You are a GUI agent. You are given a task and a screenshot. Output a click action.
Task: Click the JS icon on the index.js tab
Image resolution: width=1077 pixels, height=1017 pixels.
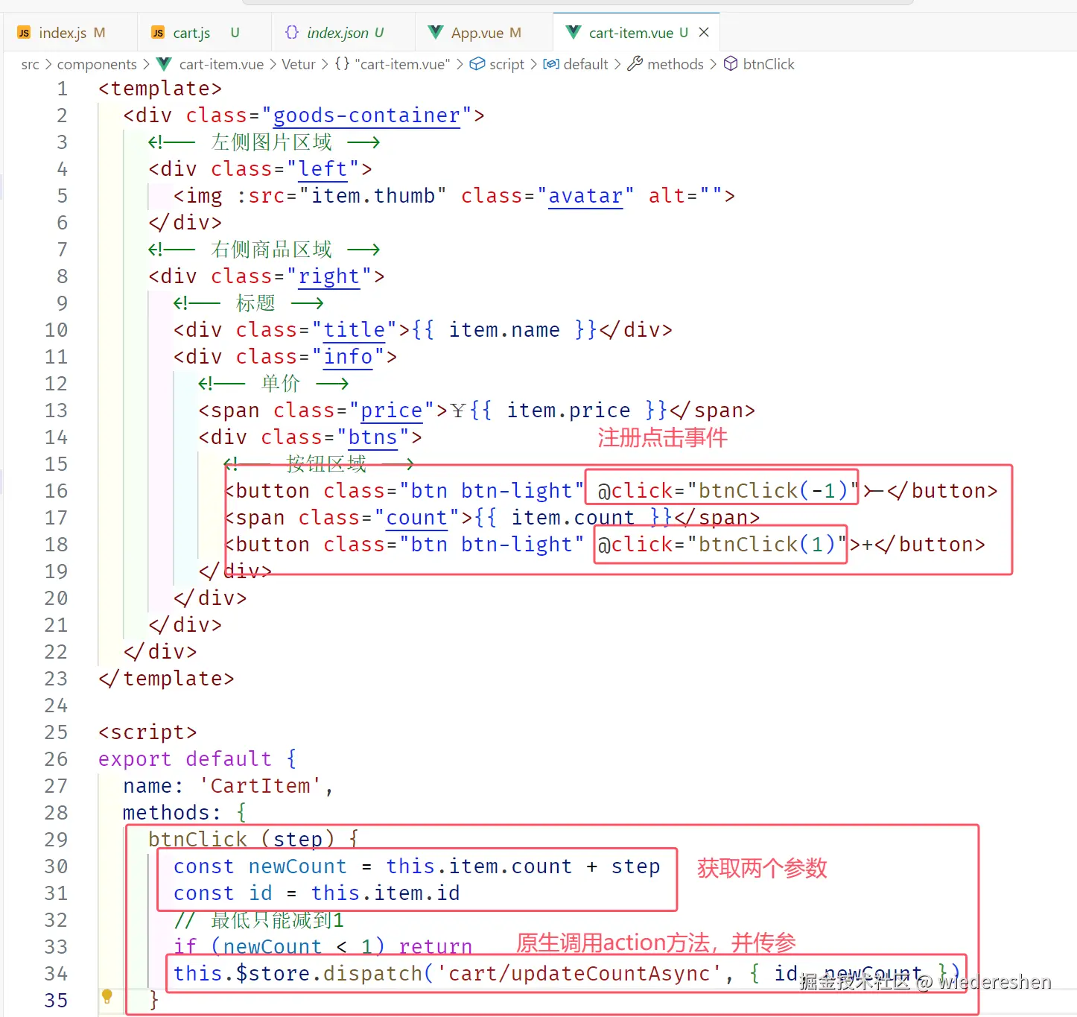point(24,33)
